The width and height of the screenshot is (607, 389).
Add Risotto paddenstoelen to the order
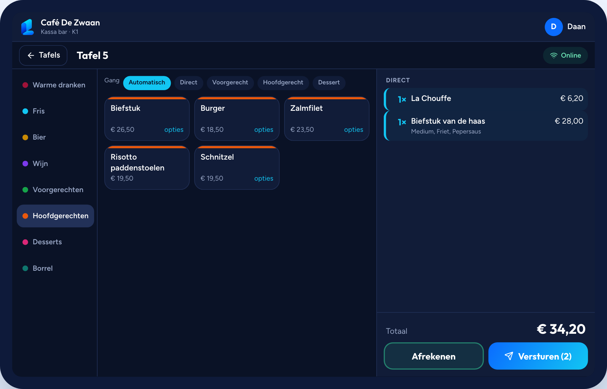147,167
